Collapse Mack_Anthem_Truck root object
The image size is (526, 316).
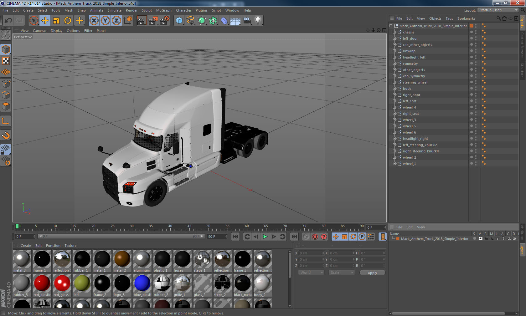tap(391, 26)
